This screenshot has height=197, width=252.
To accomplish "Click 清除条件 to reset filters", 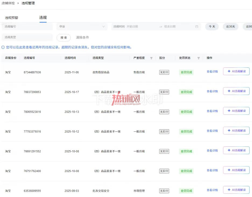I will point(82,37).
